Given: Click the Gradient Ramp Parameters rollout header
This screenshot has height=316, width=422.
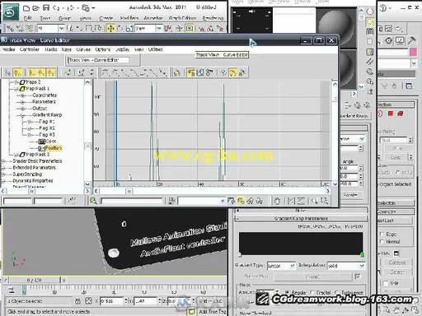Looking at the screenshot, I should (301, 218).
